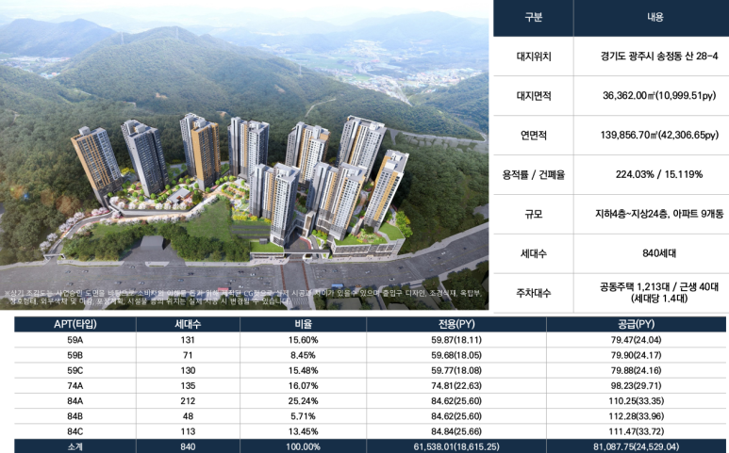Screen dimensions: 729x453
Task: Select ratio 13.45% for 84C
Action: point(303,431)
